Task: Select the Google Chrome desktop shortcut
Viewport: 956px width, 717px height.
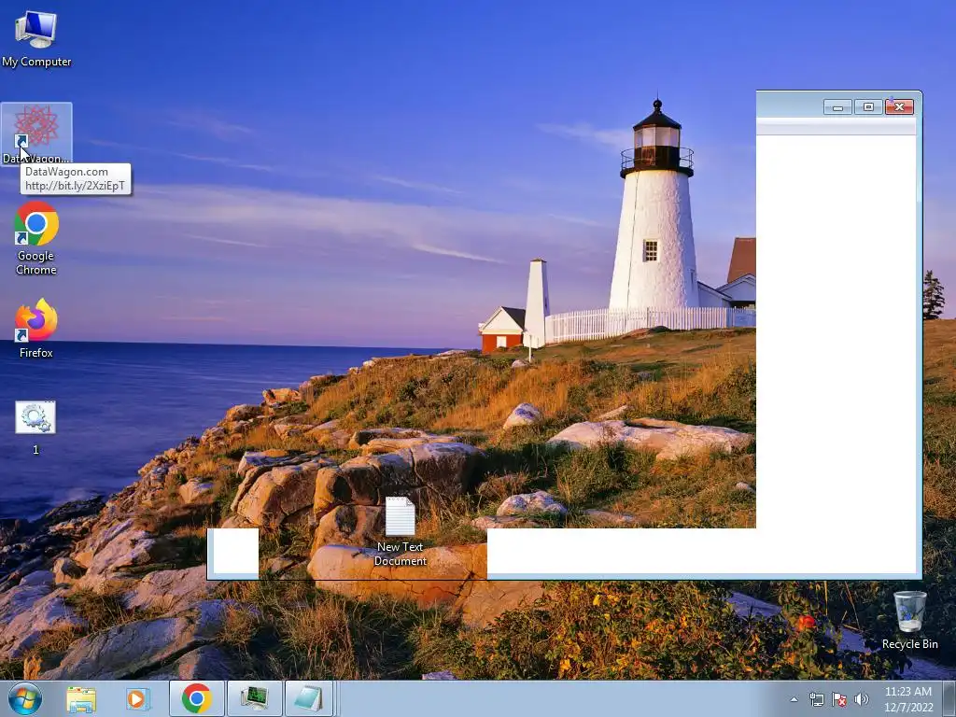Action: click(36, 238)
